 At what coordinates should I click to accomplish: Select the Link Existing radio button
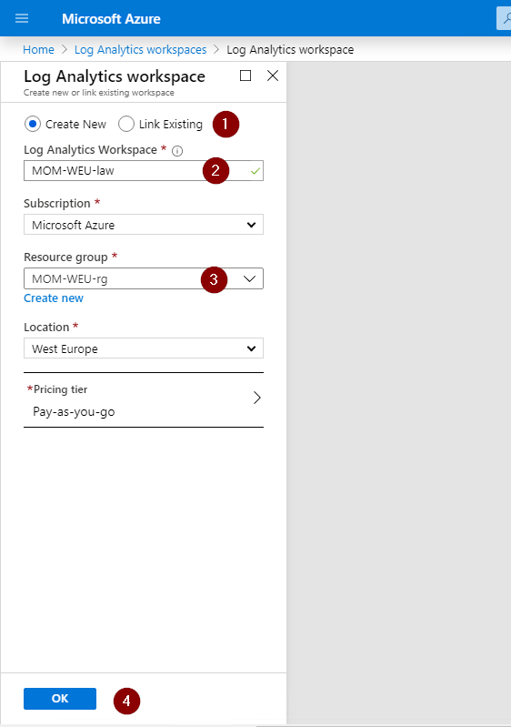tap(126, 125)
